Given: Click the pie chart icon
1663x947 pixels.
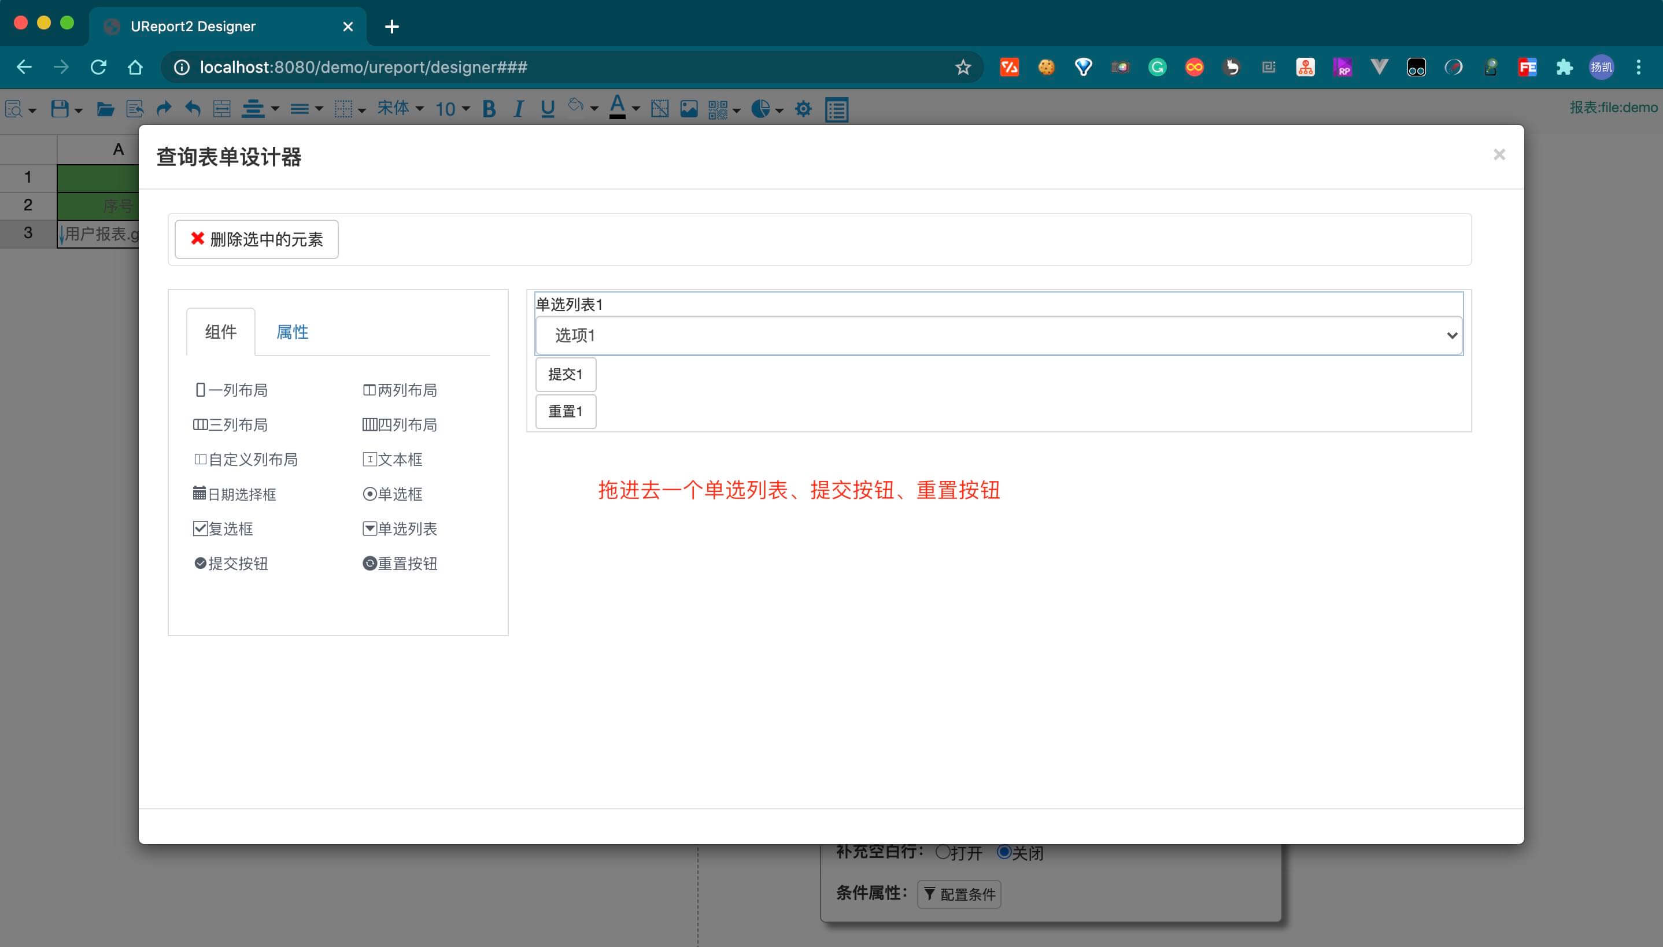Looking at the screenshot, I should (760, 109).
